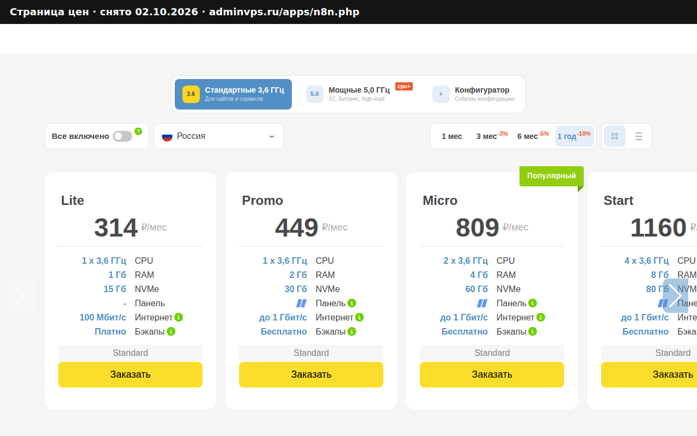The image size is (697, 436).
Task: Select the 1 мес billing period
Action: 452,136
